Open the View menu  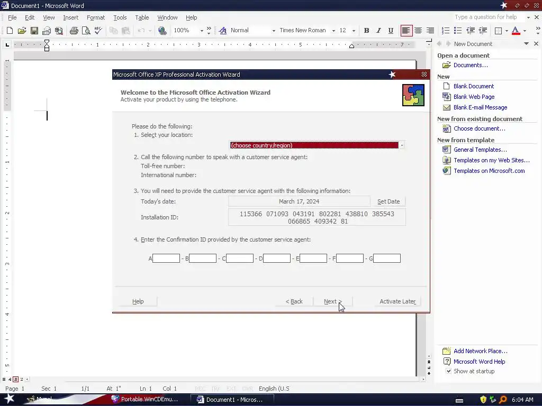coord(49,17)
